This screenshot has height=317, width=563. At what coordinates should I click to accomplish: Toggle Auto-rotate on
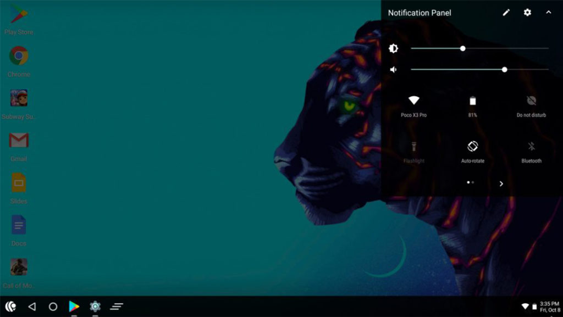tap(473, 151)
